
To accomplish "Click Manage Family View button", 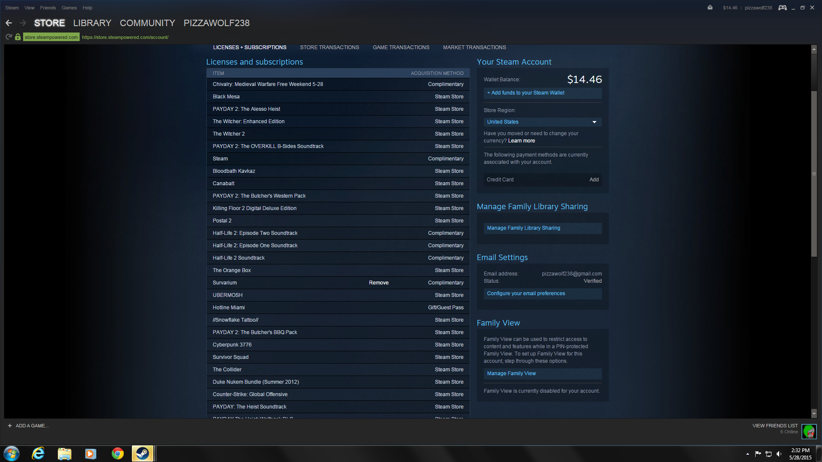I will pyautogui.click(x=511, y=373).
